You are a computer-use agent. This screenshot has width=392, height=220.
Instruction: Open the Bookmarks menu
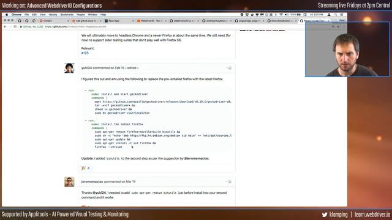[67, 15]
